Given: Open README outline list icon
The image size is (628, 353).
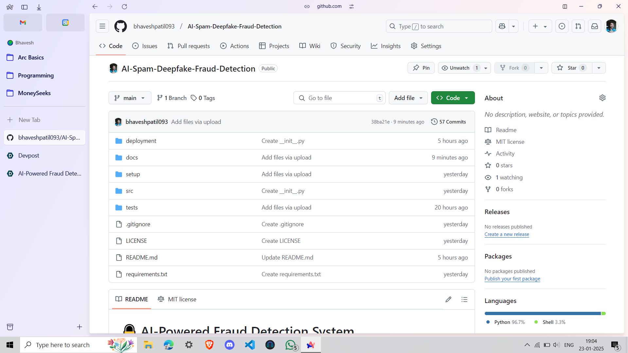Looking at the screenshot, I should point(464,299).
